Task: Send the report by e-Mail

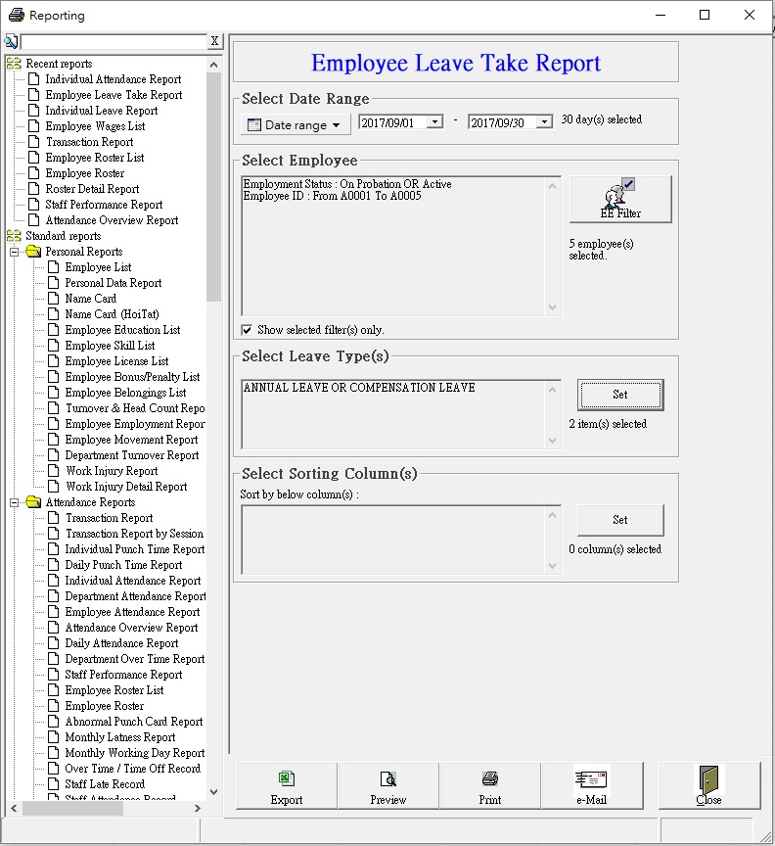Action: [592, 786]
